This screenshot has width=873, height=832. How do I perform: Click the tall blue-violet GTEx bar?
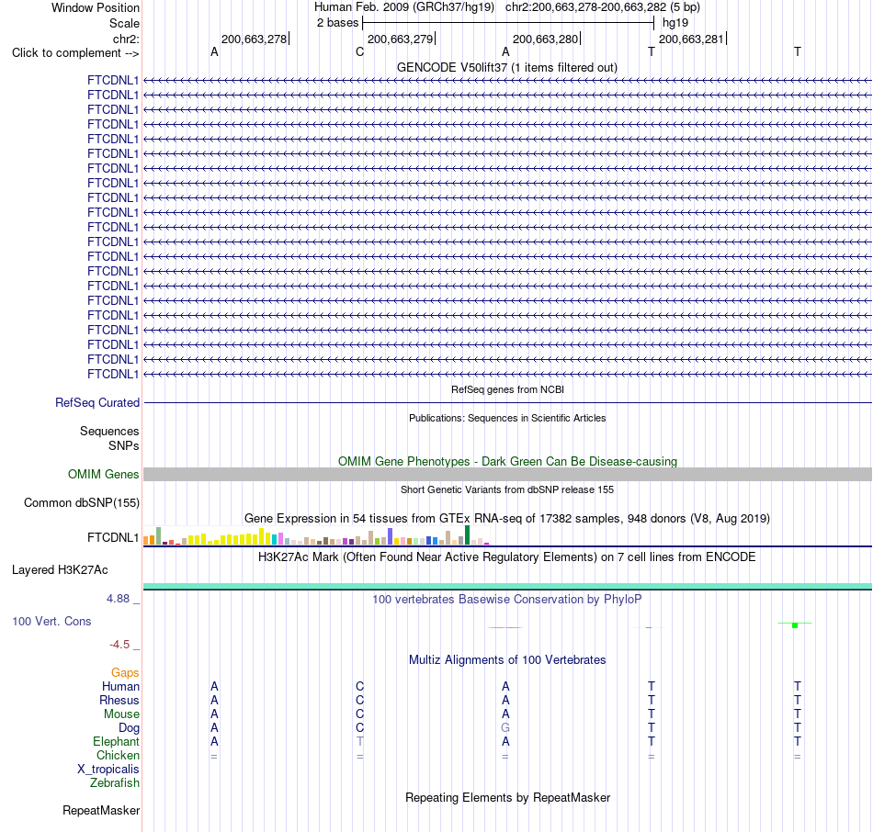pyautogui.click(x=391, y=536)
